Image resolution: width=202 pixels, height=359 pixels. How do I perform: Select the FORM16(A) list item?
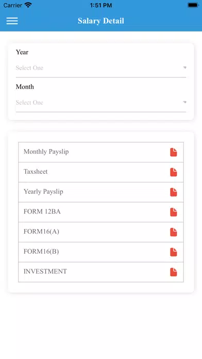101,232
